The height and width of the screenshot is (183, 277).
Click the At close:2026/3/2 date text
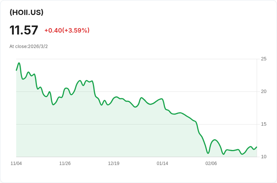click(x=29, y=46)
